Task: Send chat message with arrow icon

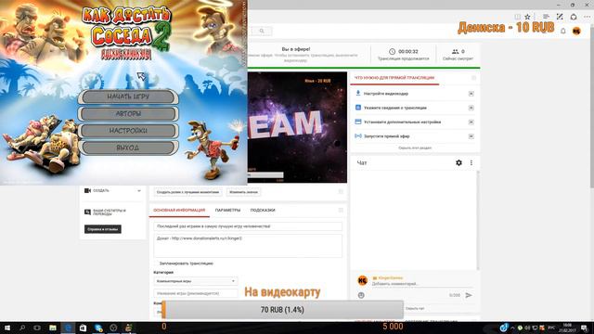Action: [x=469, y=295]
